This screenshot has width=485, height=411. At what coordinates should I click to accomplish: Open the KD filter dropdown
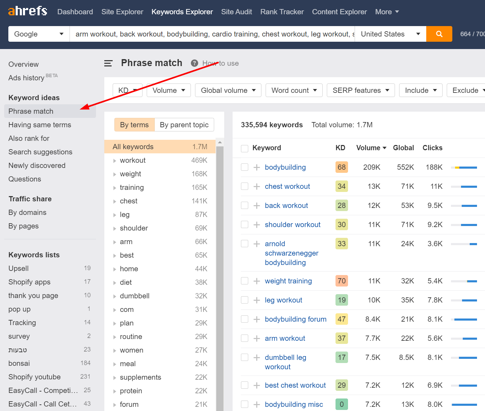click(128, 90)
